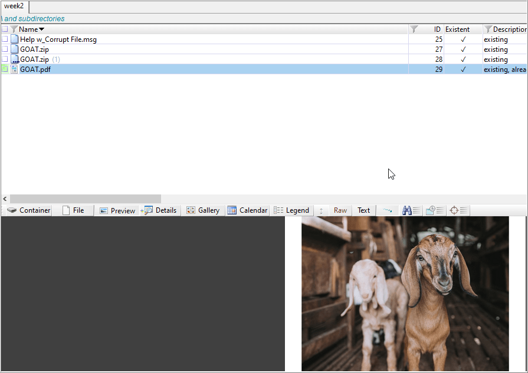Image resolution: width=528 pixels, height=373 pixels.
Task: Toggle the select-all checkbox in Name header
Action: pos(5,29)
